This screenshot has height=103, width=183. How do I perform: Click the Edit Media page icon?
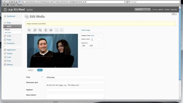point(27,17)
